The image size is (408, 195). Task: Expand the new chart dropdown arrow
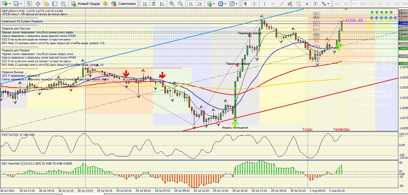pos(10,4)
